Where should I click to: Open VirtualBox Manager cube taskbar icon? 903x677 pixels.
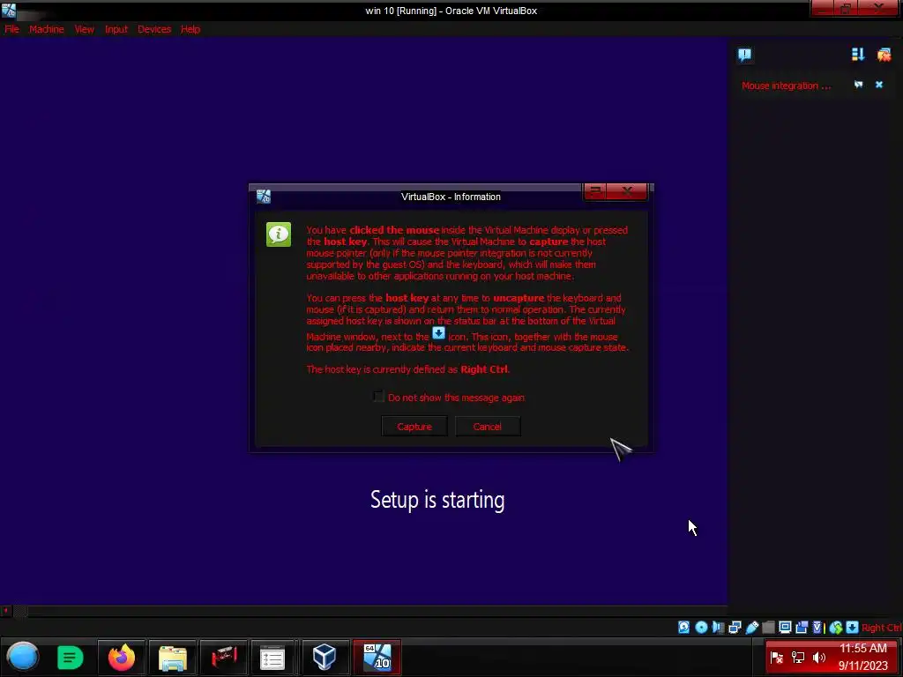[325, 657]
